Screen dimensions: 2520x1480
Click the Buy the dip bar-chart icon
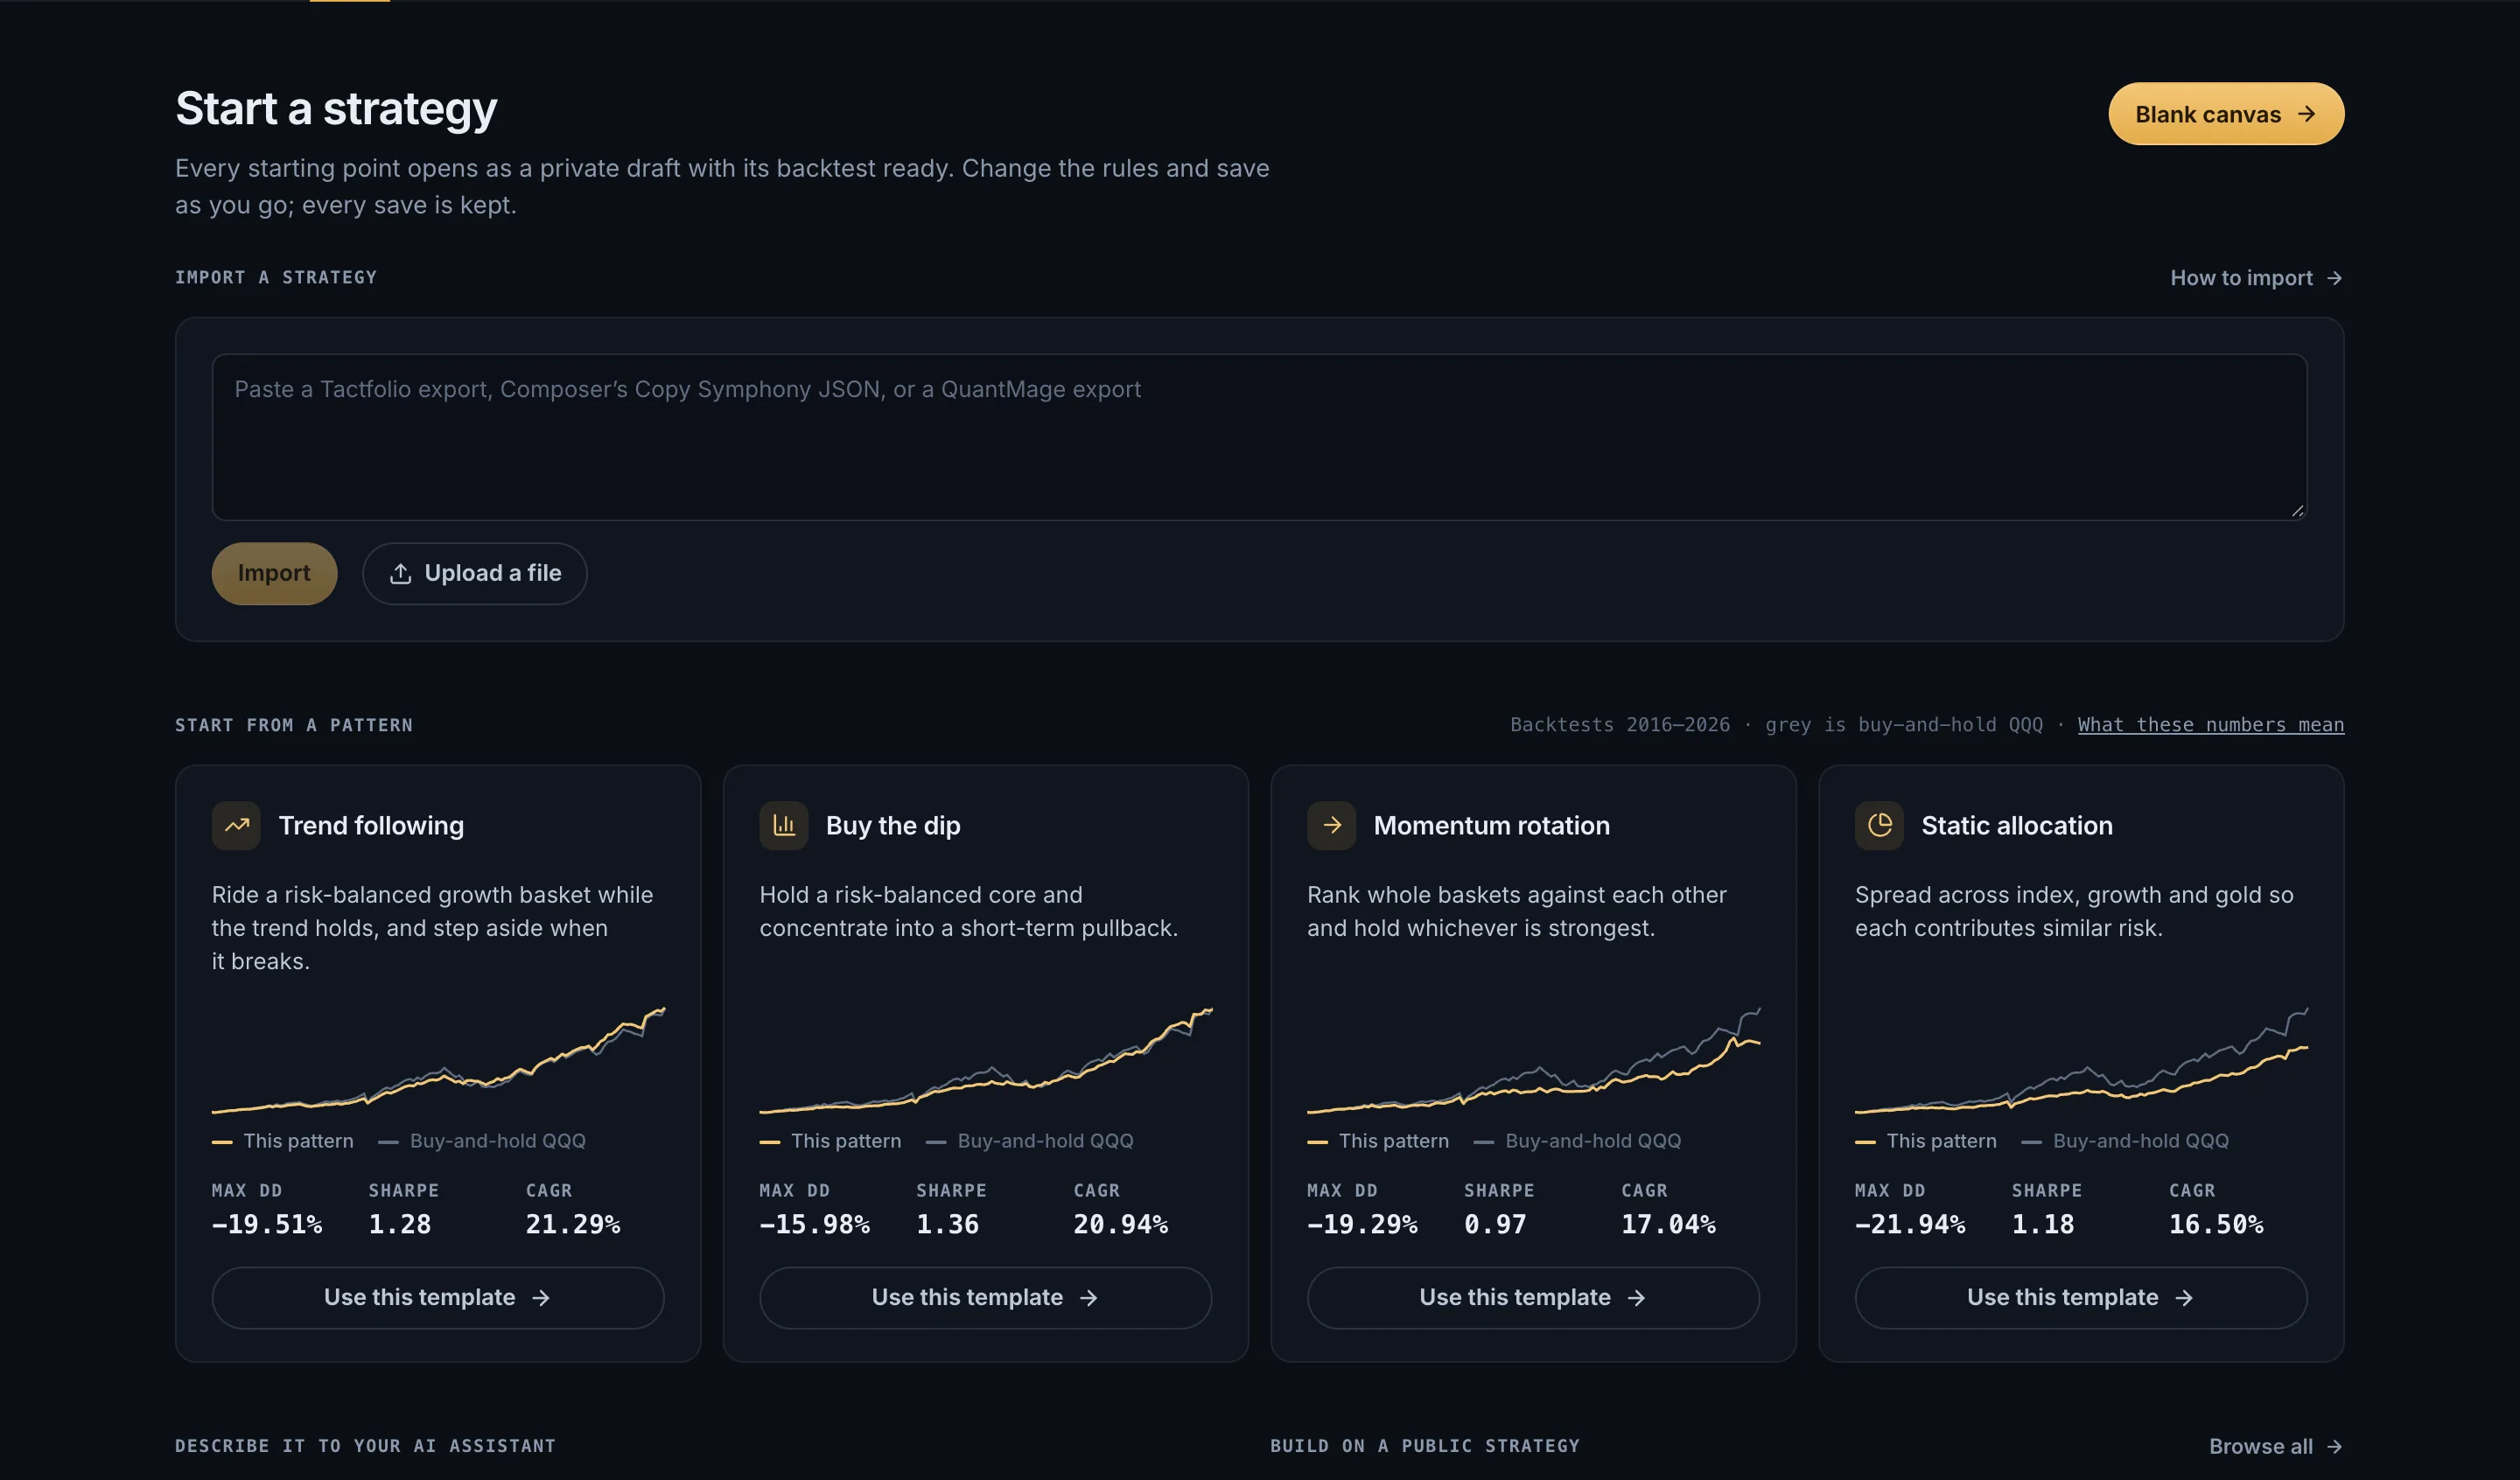[x=783, y=826]
